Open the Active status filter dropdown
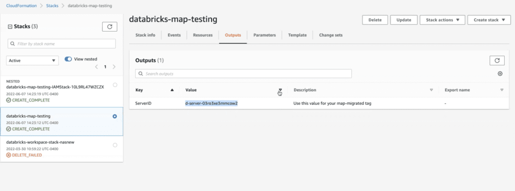This screenshot has width=515, height=191. pyautogui.click(x=33, y=61)
